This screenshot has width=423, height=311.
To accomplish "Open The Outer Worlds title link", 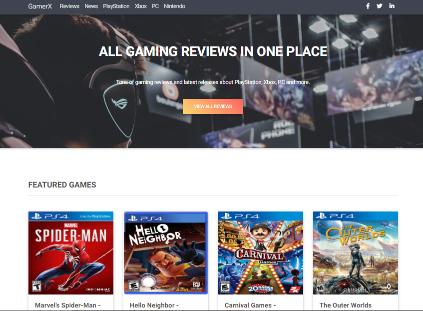I will click(x=346, y=305).
